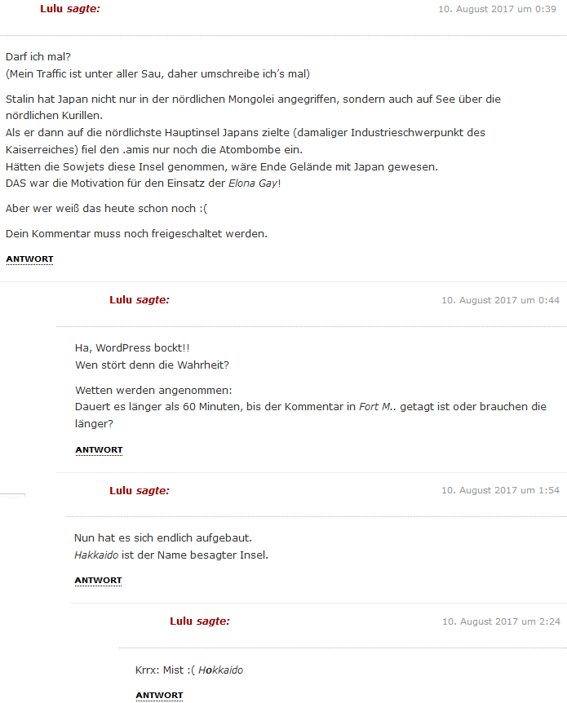Open timestamp 10. August 2017 um 1:54
Viewport: 567px width, 703px height.
(501, 490)
